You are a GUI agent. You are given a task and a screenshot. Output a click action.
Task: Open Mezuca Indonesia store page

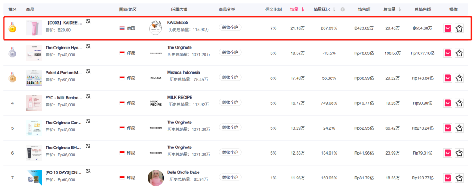184,72
